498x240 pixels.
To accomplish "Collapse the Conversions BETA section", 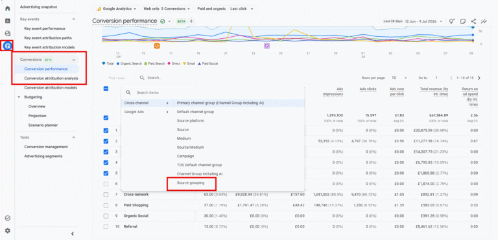I will [74, 60].
